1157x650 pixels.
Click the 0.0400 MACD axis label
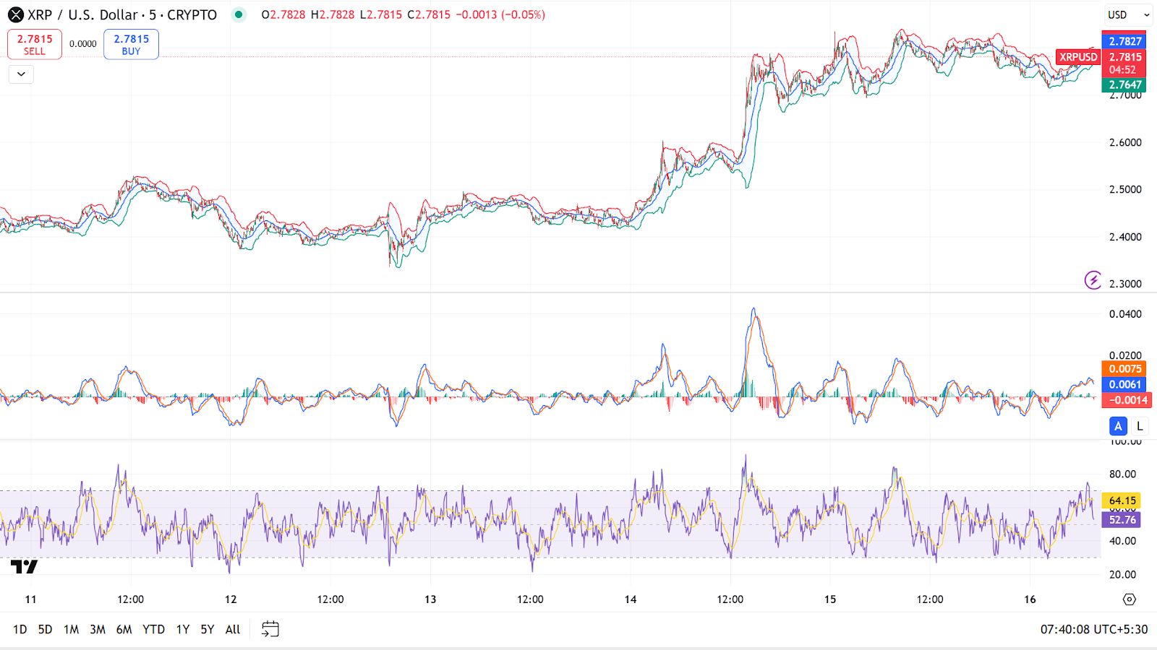coord(1125,314)
